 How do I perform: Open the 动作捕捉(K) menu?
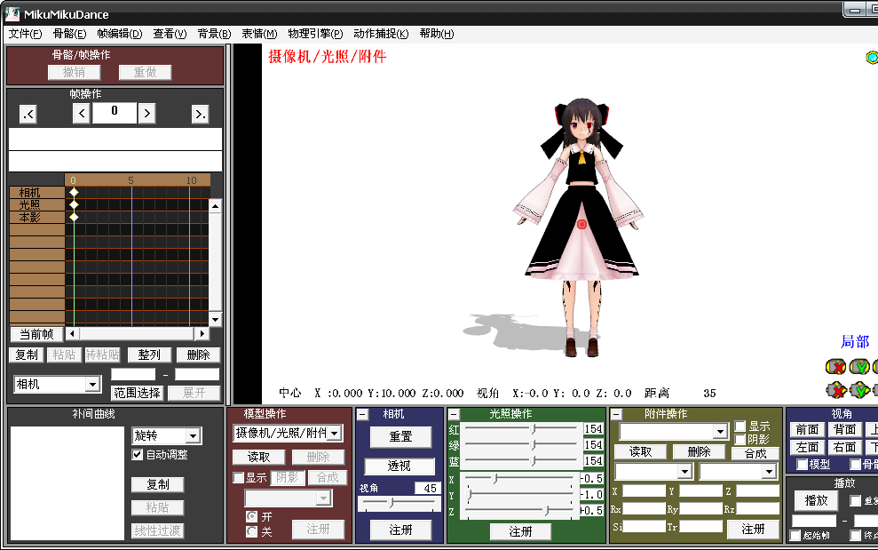pyautogui.click(x=381, y=34)
